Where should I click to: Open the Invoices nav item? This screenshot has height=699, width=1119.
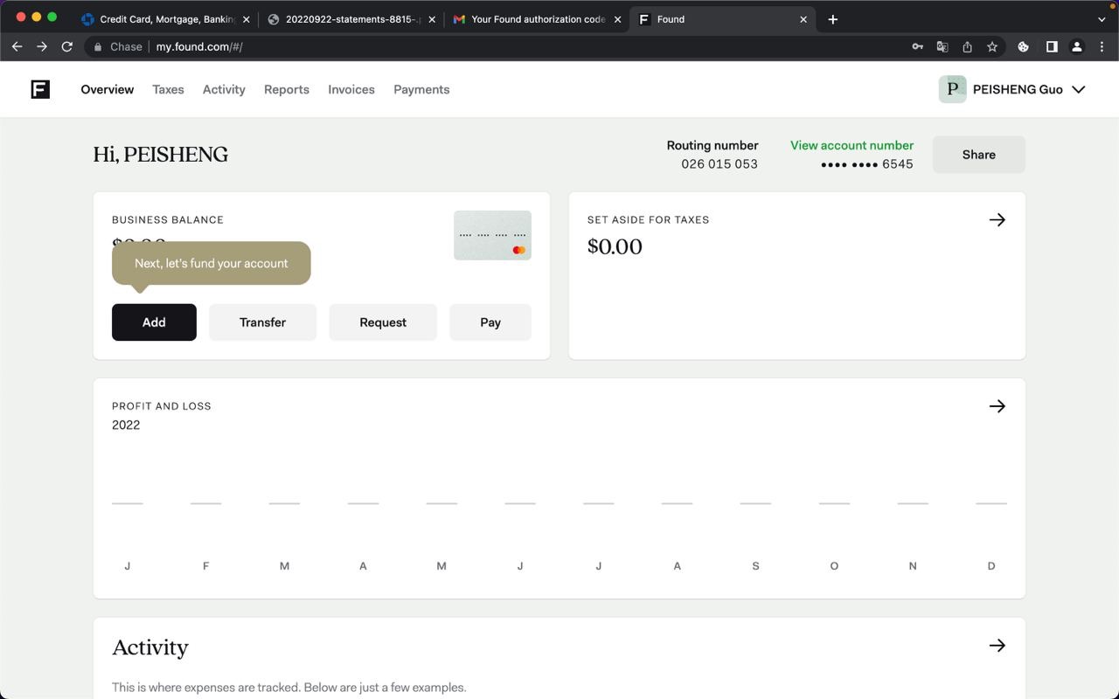[x=351, y=89]
